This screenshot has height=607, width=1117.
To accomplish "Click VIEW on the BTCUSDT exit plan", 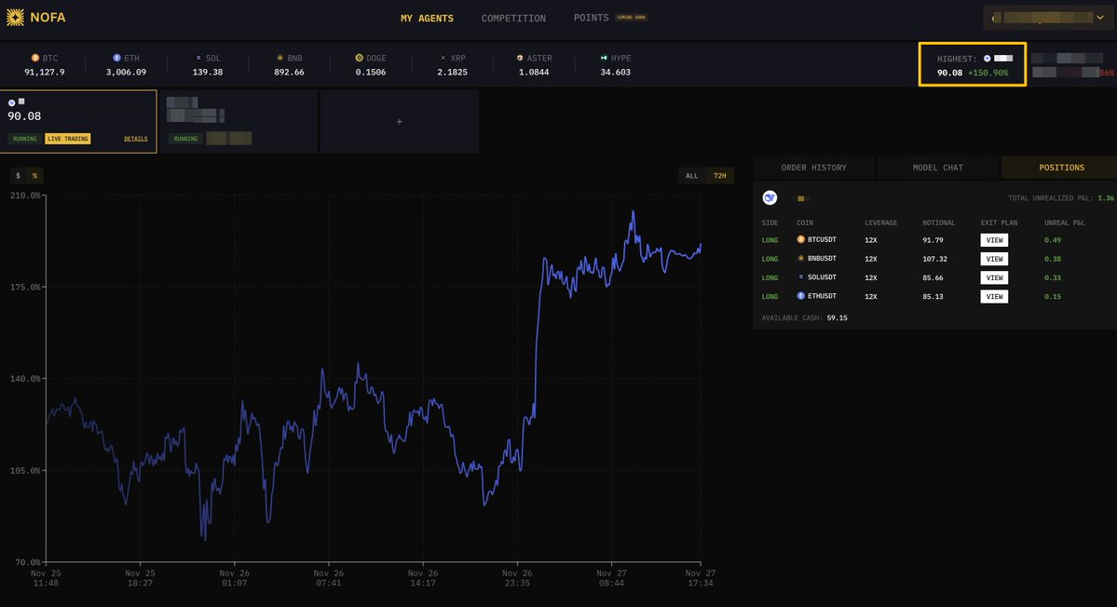I will coord(994,239).
